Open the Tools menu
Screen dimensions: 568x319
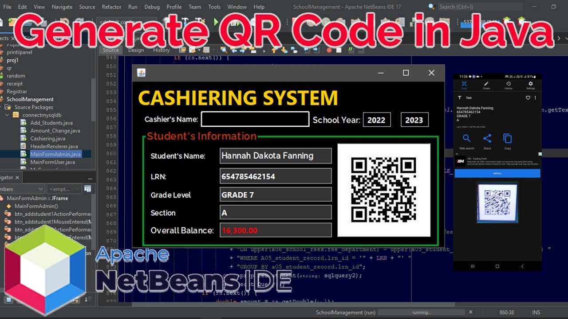coord(214,7)
